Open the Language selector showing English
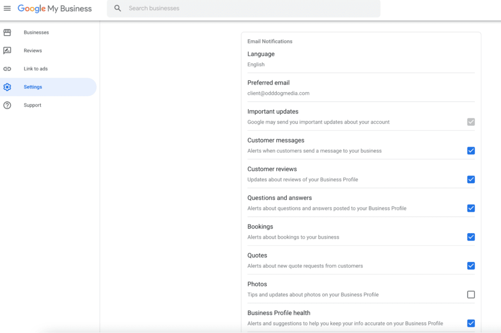501x333 pixels. pos(361,59)
